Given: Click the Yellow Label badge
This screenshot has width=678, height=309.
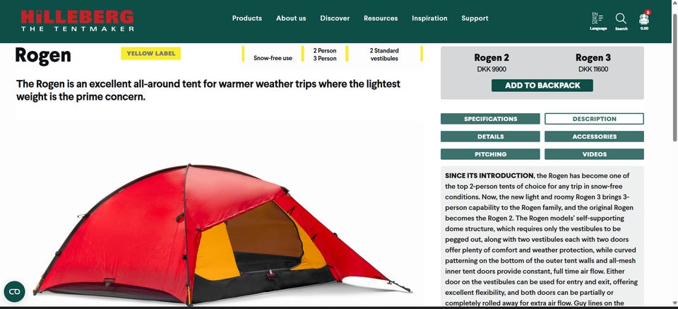Looking at the screenshot, I should click(x=151, y=54).
